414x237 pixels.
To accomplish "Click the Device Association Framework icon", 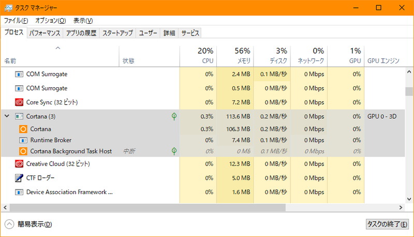I will (19, 192).
